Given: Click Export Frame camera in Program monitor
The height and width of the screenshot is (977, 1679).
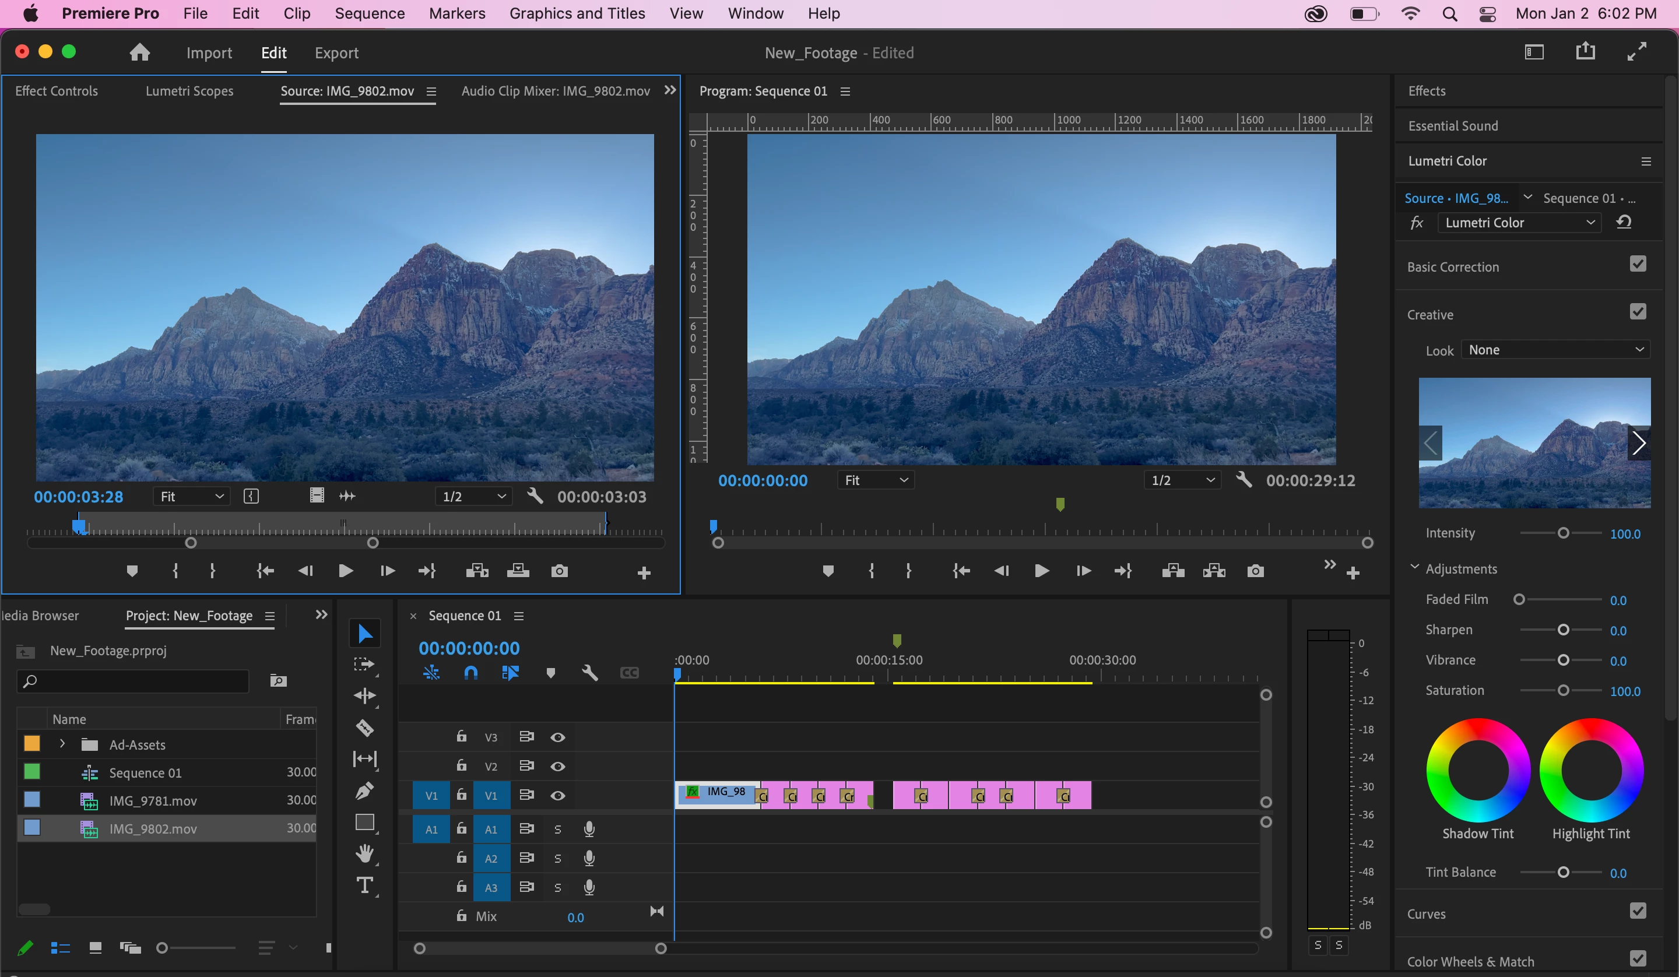Looking at the screenshot, I should (1255, 571).
